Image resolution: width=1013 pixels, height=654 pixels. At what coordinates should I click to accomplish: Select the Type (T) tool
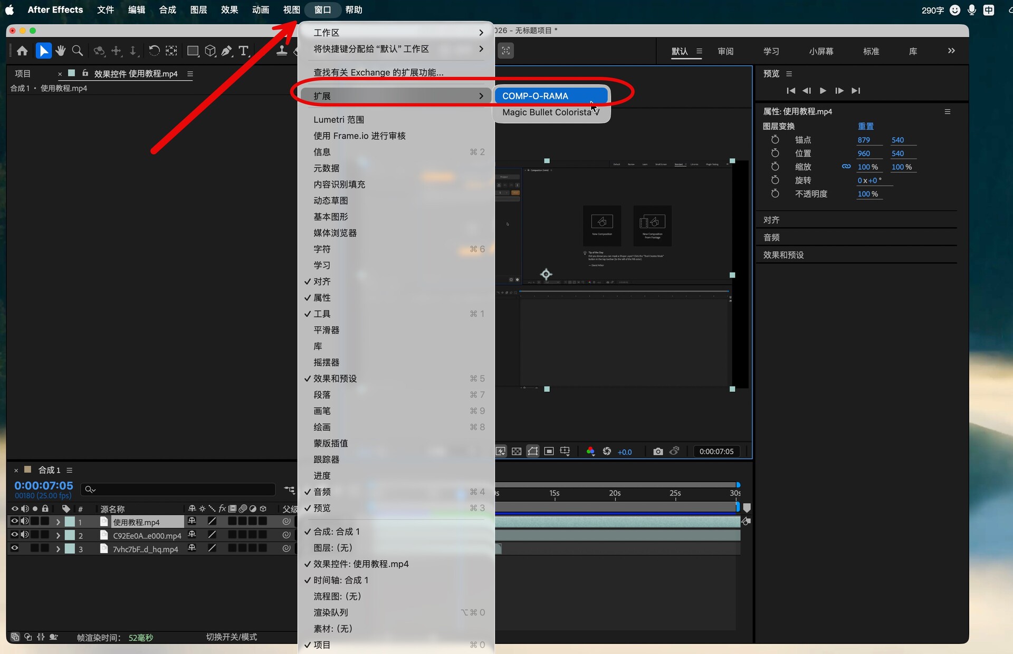[x=243, y=51]
